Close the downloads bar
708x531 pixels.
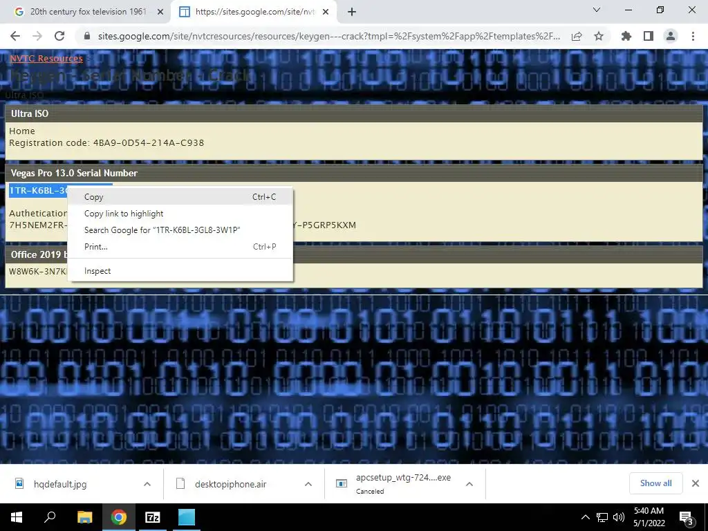(696, 483)
